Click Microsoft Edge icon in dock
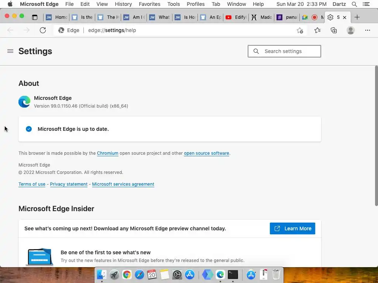Image resolution: width=378 pixels, height=283 pixels. 220,274
